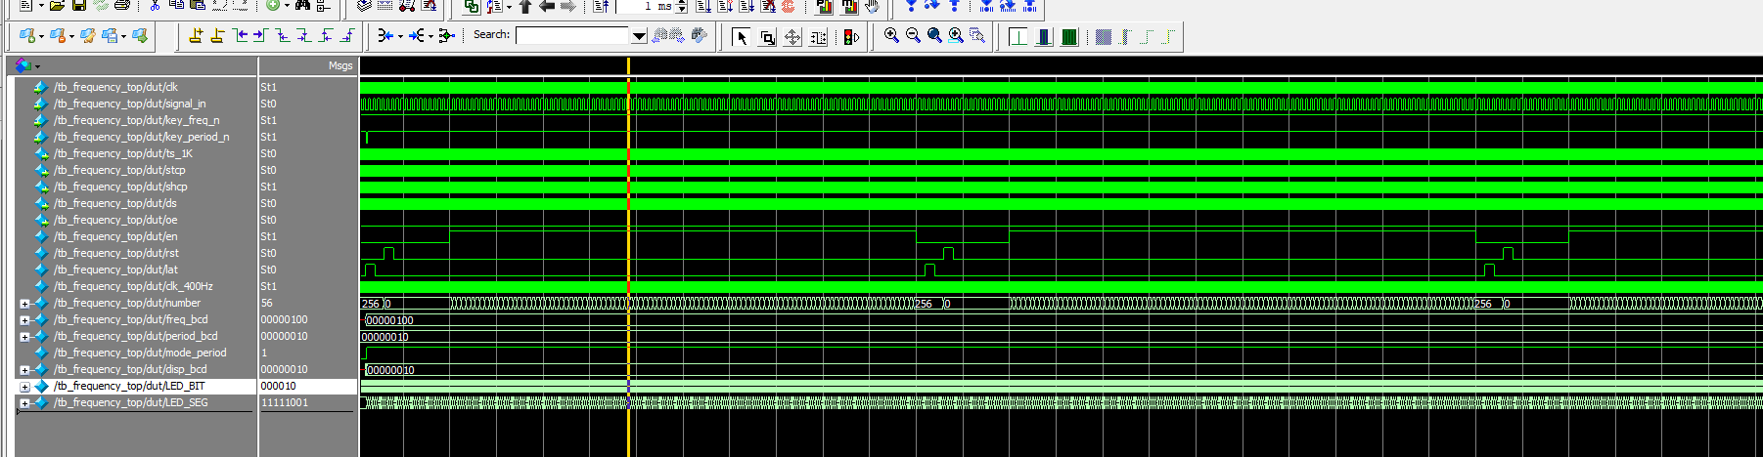Select the dut/key_freq_n signal row

coord(135,120)
